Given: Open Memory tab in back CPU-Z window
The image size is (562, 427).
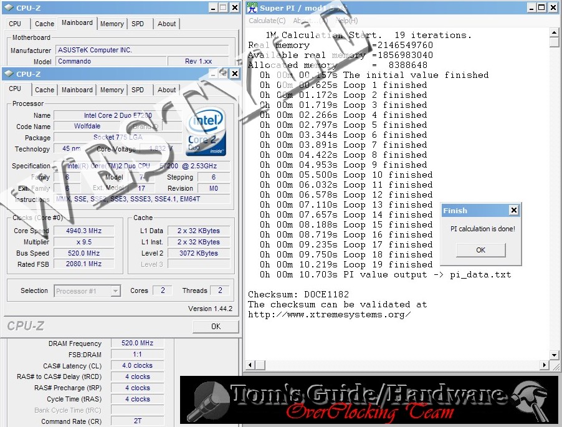Looking at the screenshot, I should (x=112, y=24).
